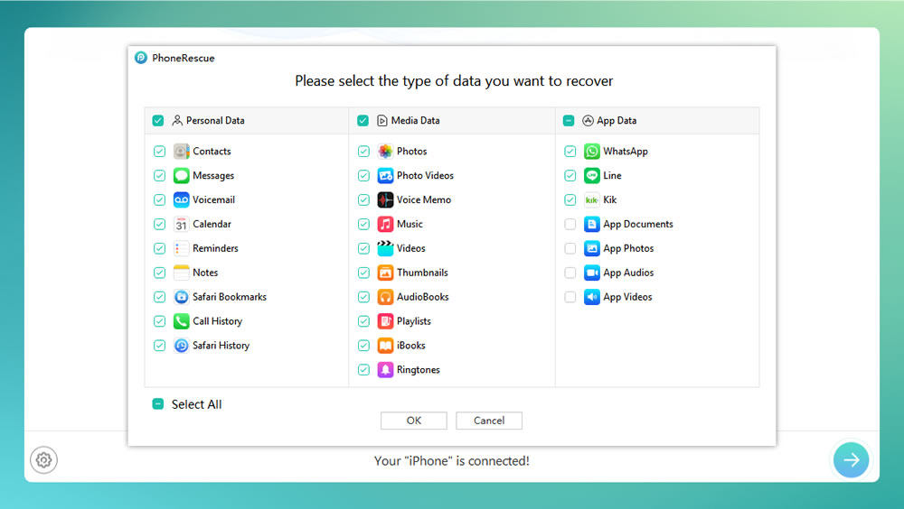Click the Cancel button

[x=489, y=421]
